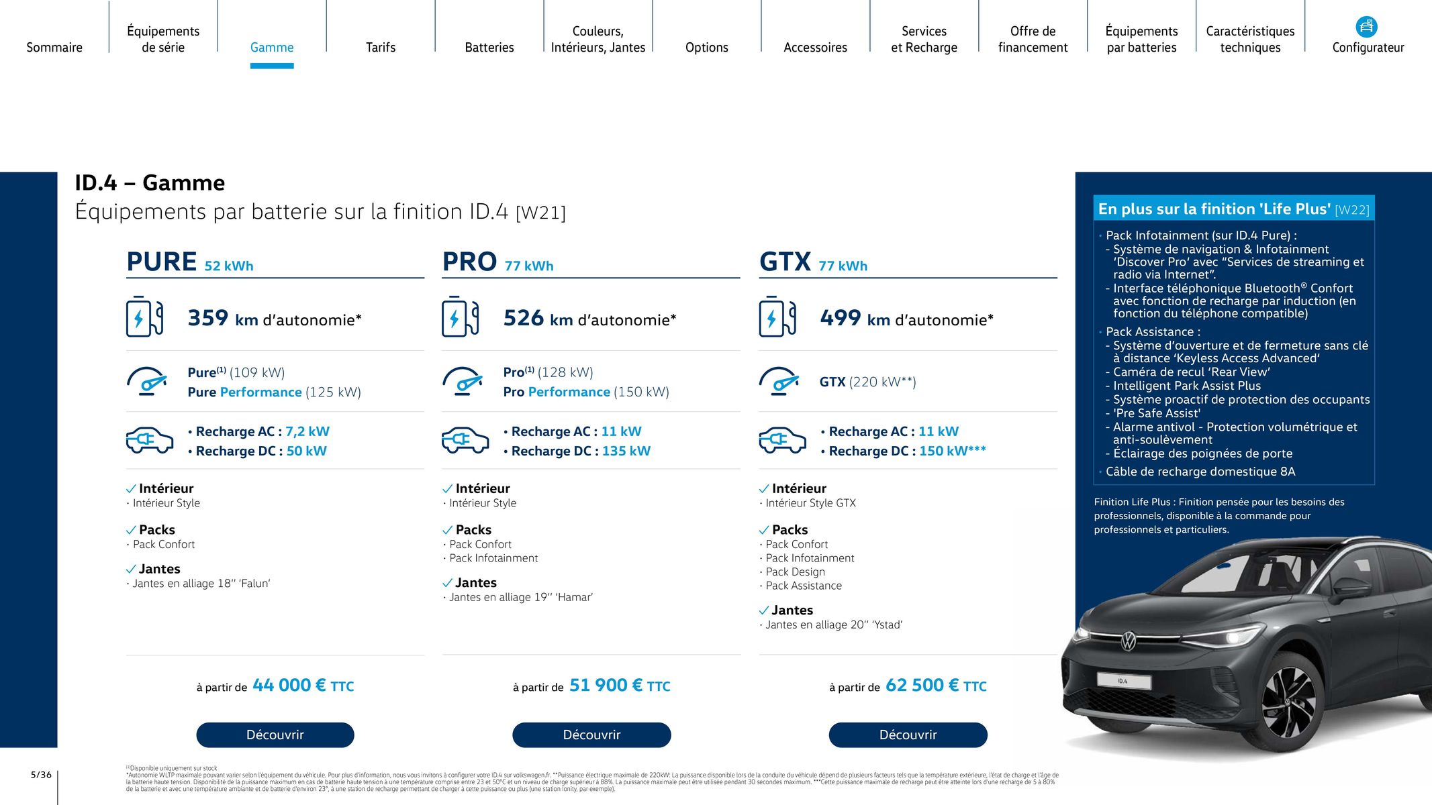Screen dimensions: 1432x805
Task: Click '499 km d'autonomie' text
Action: [x=907, y=318]
